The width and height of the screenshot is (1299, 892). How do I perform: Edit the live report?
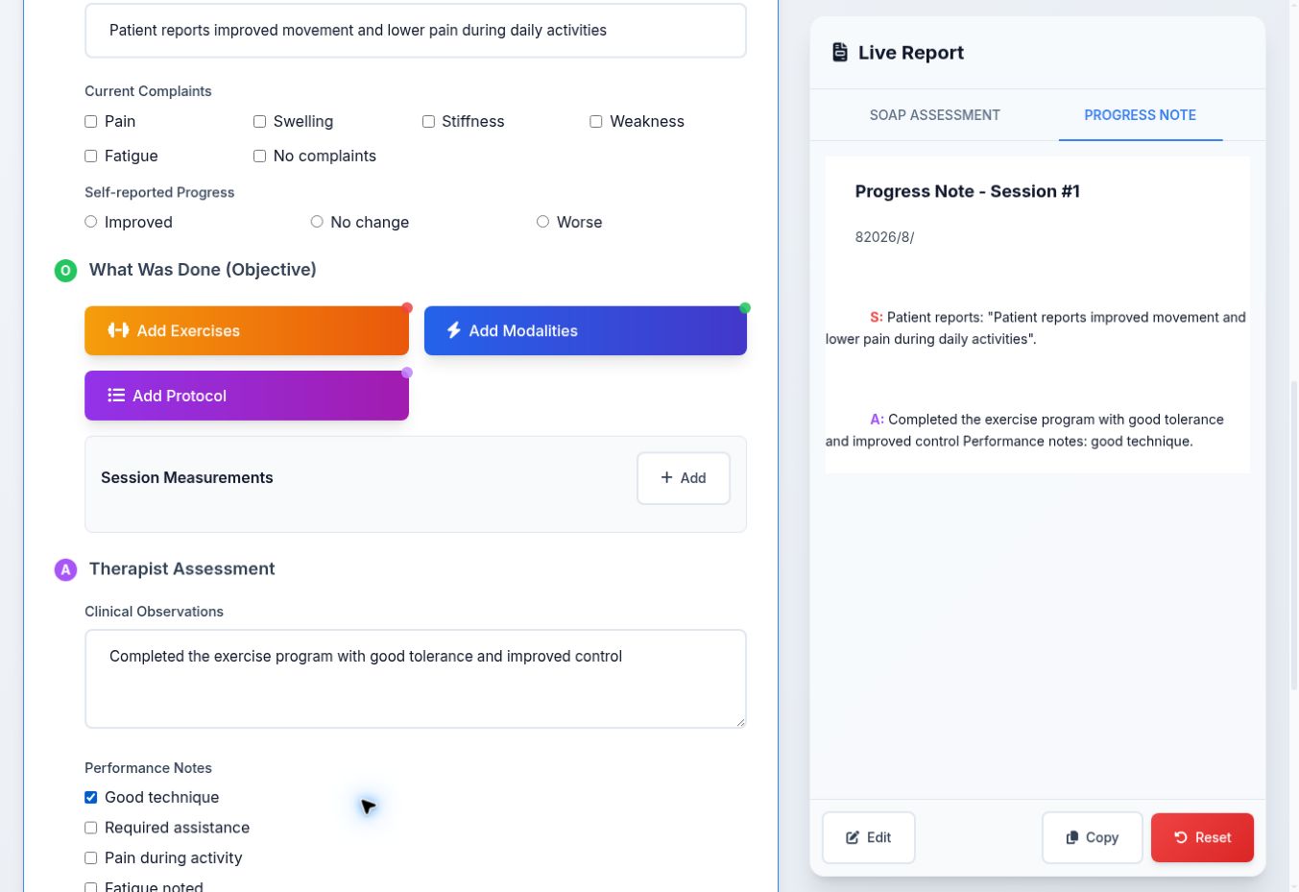tap(869, 837)
